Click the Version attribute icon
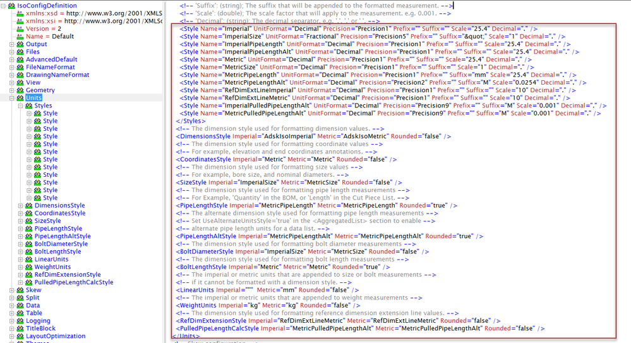 (x=20, y=28)
